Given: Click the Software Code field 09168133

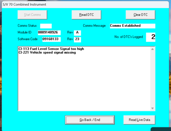Looking at the screenshot, I should [52, 39].
